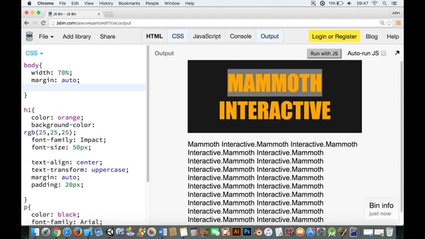
Task: Click the font-family: Impact line
Action: point(68,140)
